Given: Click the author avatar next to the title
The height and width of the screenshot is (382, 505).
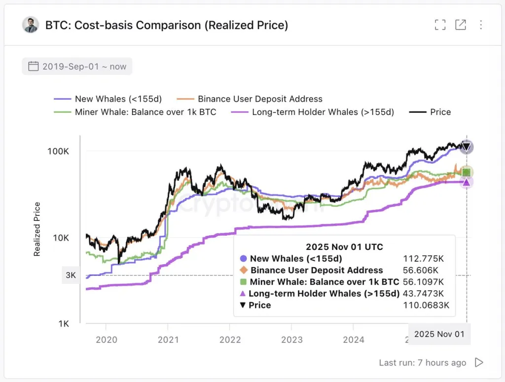Looking at the screenshot, I should (x=31, y=25).
